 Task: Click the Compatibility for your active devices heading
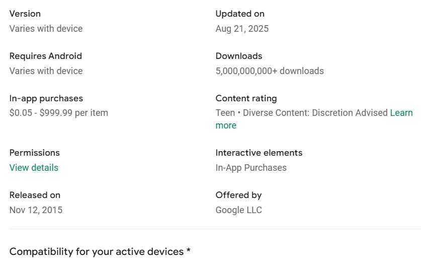point(100,251)
